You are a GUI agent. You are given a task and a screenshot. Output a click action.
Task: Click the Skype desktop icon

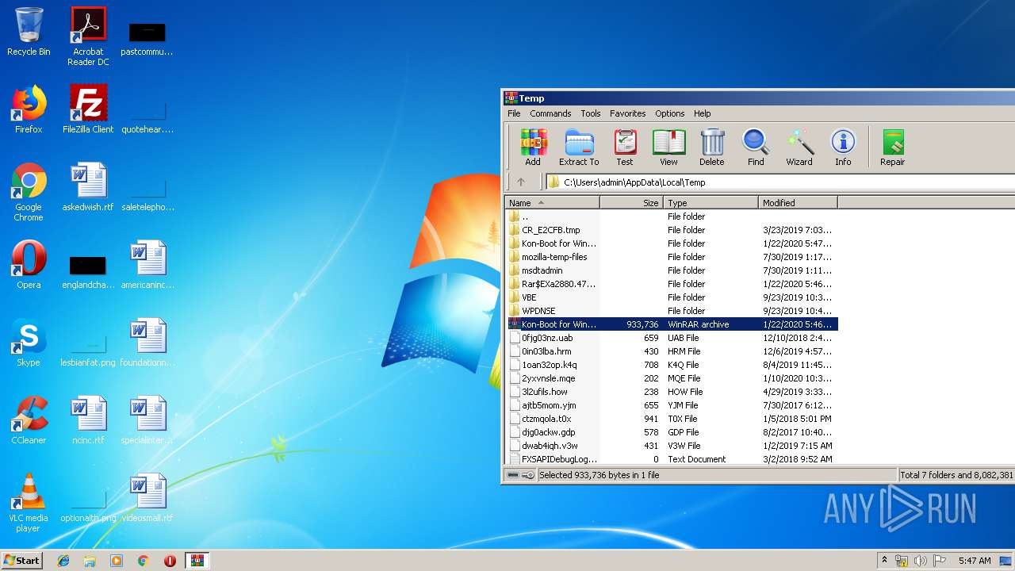[x=29, y=343]
